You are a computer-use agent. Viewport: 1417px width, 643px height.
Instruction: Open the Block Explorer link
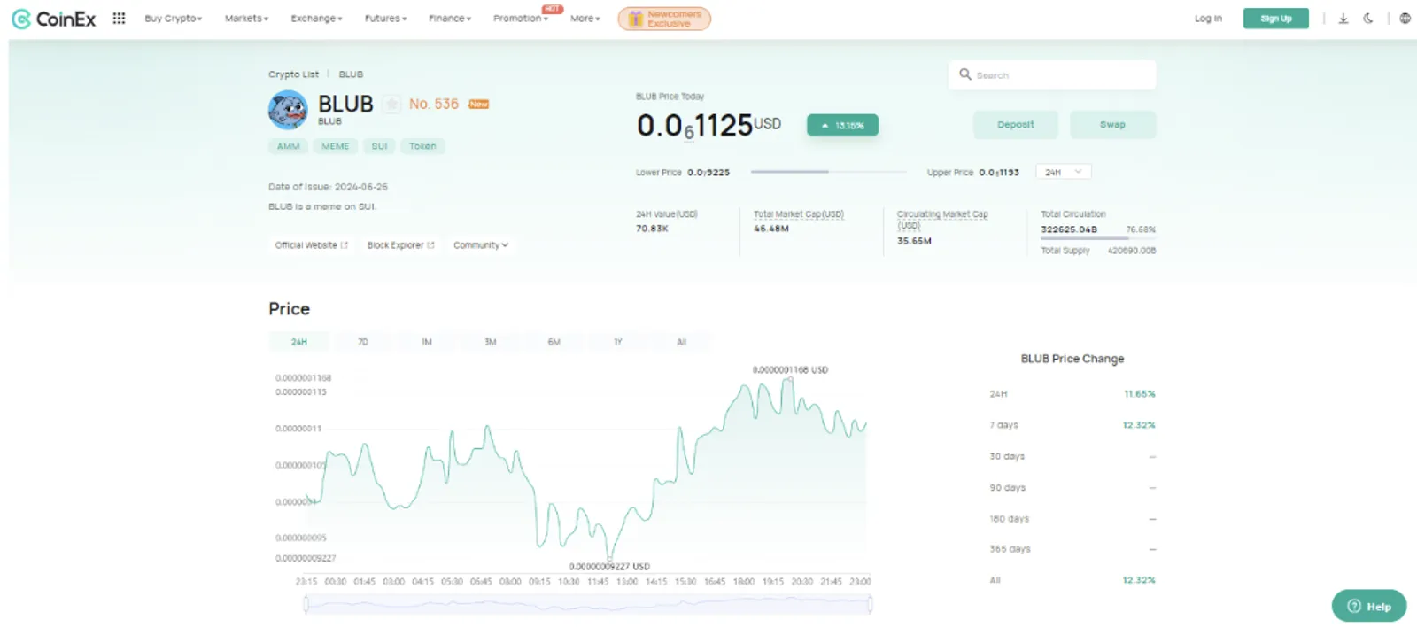[400, 245]
